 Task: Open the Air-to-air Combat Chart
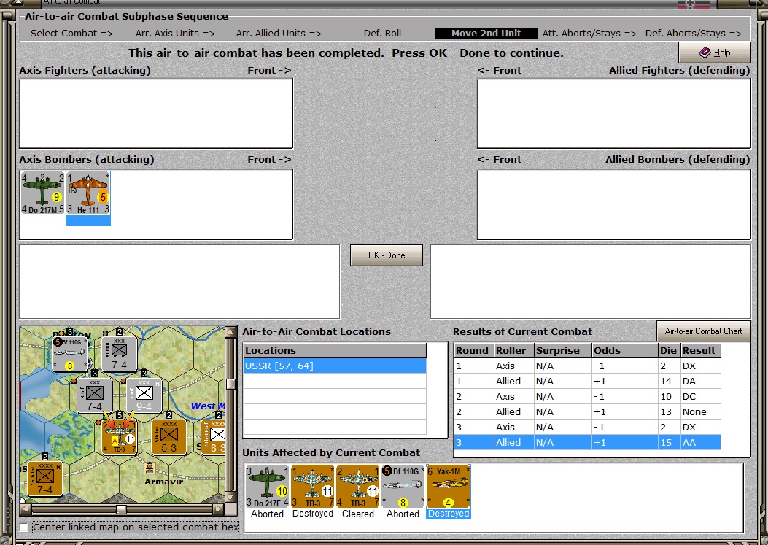coord(703,331)
